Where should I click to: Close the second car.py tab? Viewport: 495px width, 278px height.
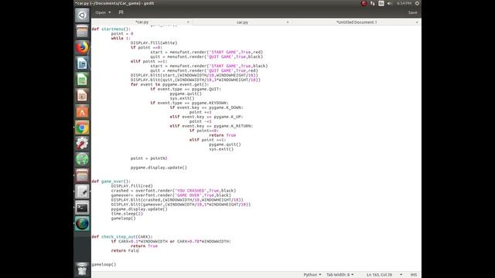[288, 22]
